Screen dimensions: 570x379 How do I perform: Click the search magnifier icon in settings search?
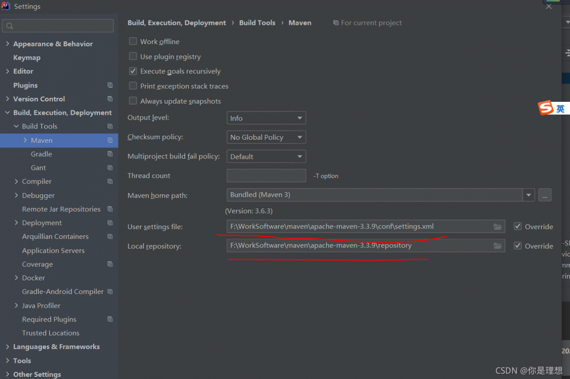[10, 26]
